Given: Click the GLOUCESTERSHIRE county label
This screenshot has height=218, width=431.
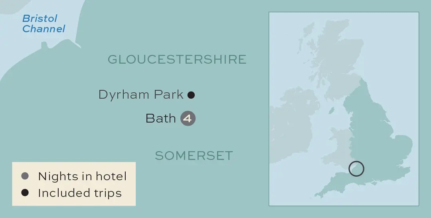Looking at the screenshot, I should (177, 60).
